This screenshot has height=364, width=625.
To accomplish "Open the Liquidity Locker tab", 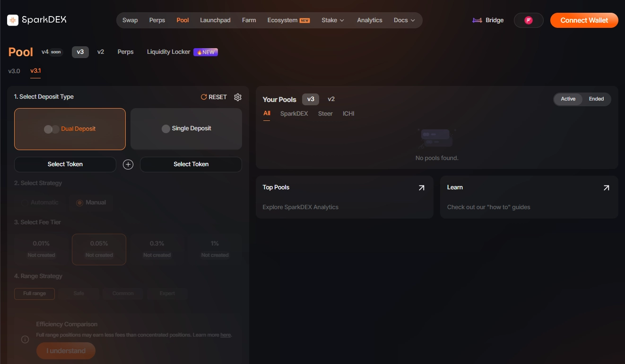I will 182,52.
